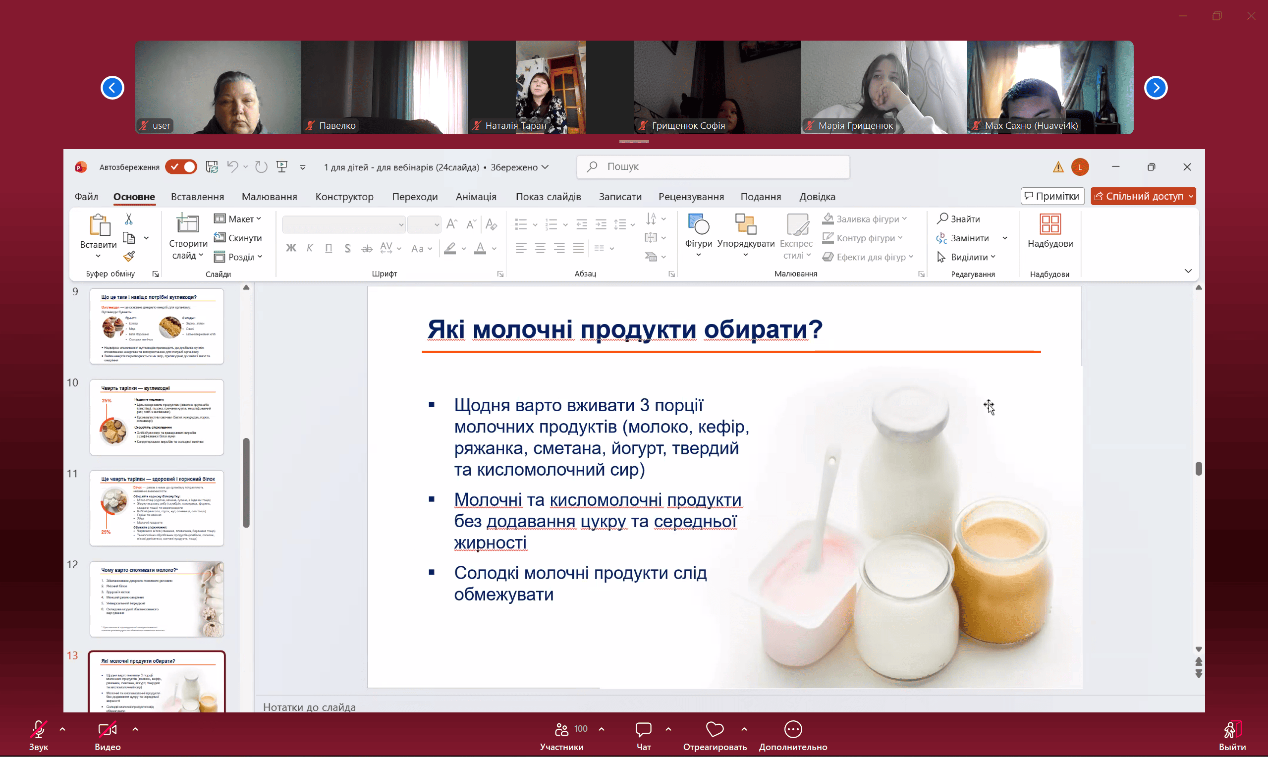Open the Файл menu tab
The height and width of the screenshot is (757, 1268).
point(86,196)
